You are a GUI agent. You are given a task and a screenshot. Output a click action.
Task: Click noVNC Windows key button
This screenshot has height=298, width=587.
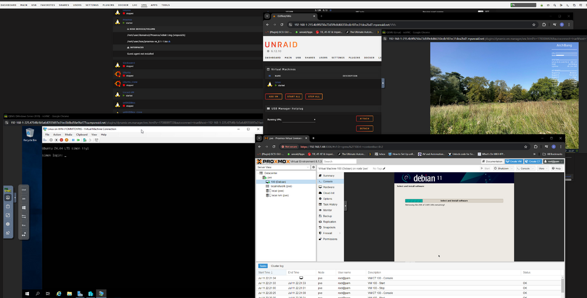click(x=23, y=208)
